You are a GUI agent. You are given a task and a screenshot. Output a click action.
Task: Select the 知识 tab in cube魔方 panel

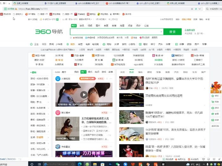coord(97,72)
